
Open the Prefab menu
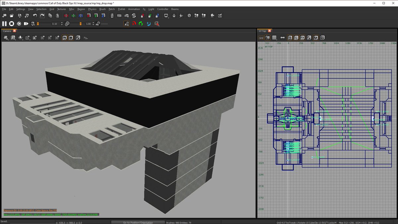[121, 9]
